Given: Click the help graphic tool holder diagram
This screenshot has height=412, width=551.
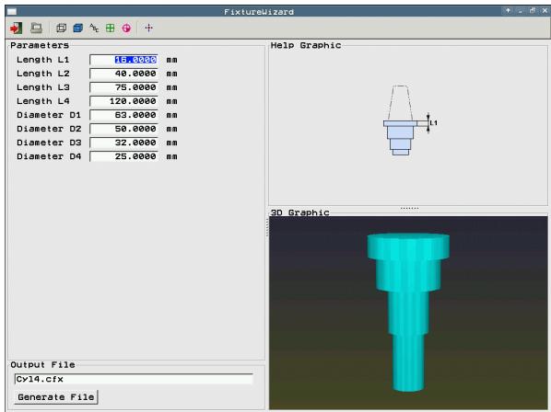Looking at the screenshot, I should pos(401,120).
